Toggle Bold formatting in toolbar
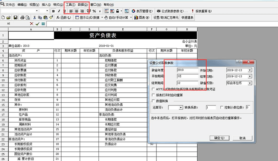Screen dimensions: 278x161 tap(53, 11)
